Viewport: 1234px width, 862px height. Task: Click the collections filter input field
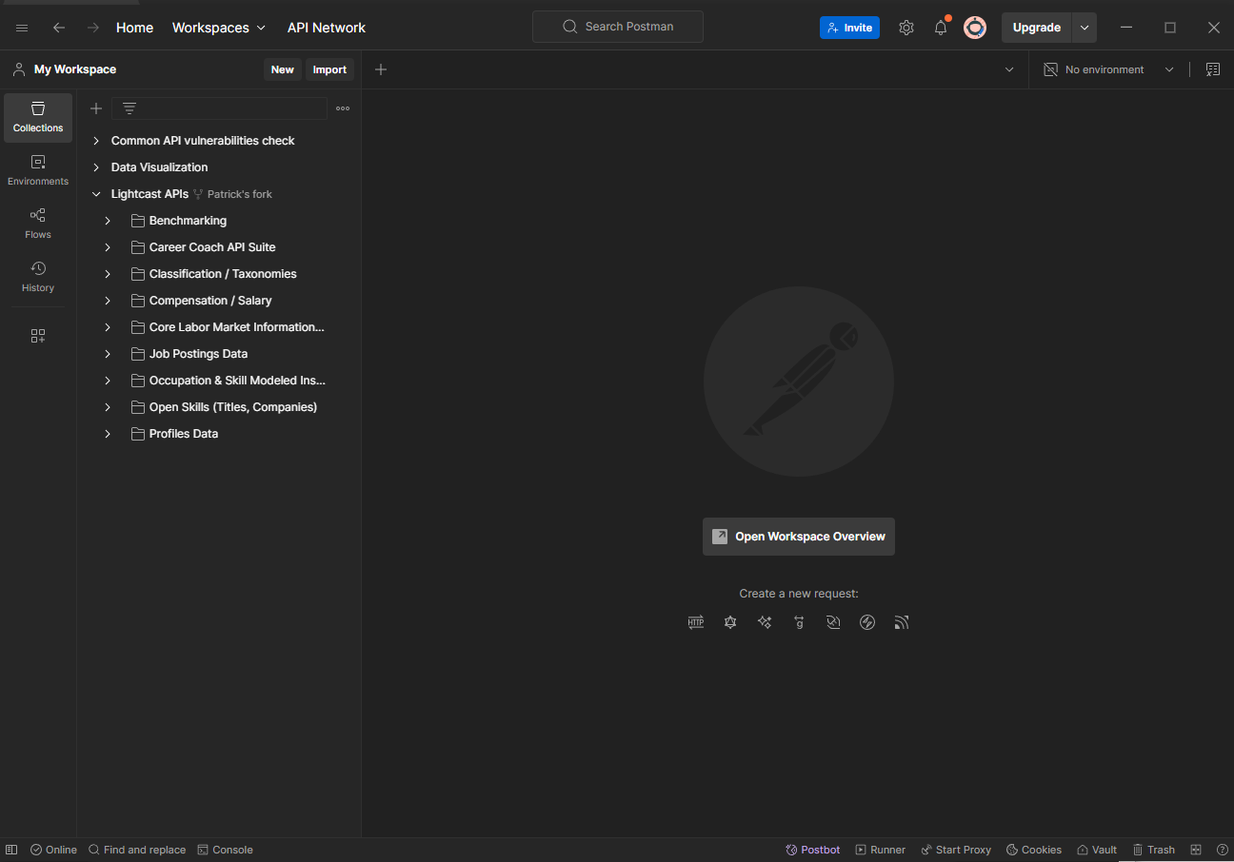pos(220,108)
